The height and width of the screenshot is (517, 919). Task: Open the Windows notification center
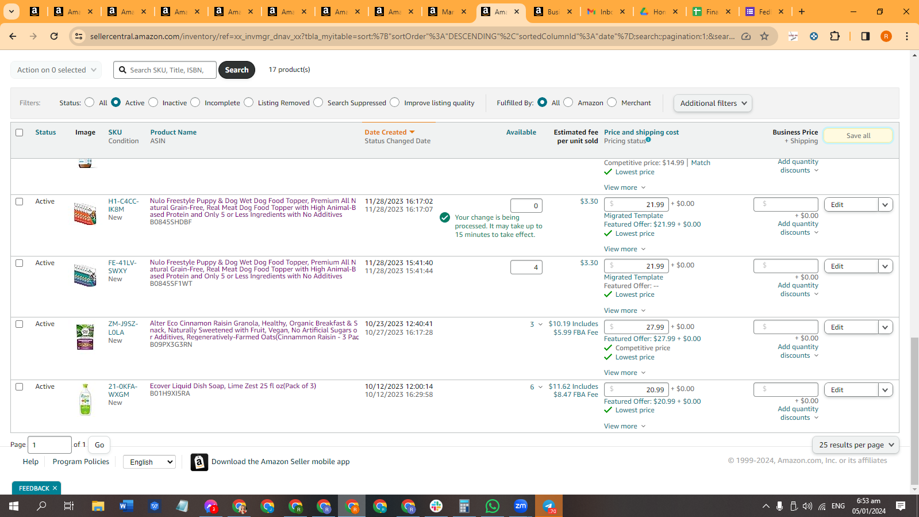pyautogui.click(x=901, y=506)
